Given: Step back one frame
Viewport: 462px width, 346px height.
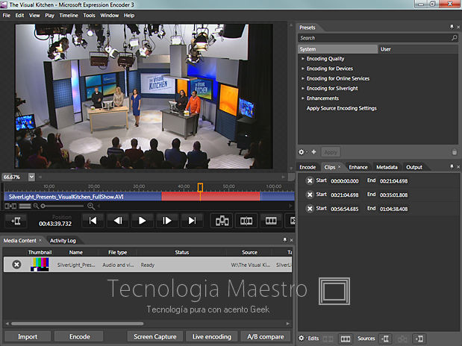Looking at the screenshot, I should (118, 221).
